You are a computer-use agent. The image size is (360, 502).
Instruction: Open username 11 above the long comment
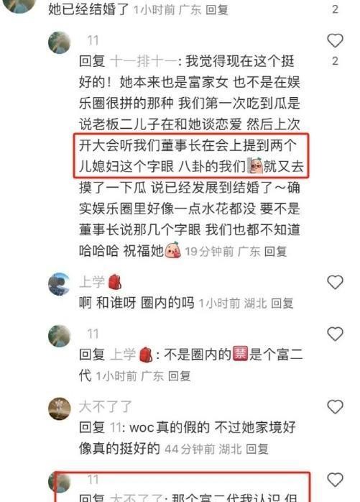[x=93, y=41]
